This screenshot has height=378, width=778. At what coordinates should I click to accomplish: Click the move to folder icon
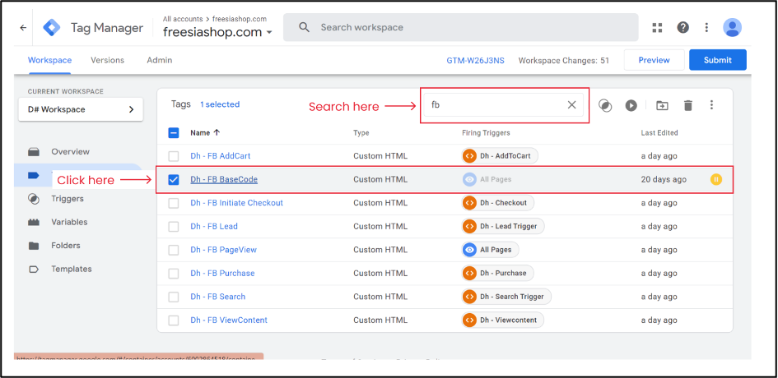pos(662,105)
